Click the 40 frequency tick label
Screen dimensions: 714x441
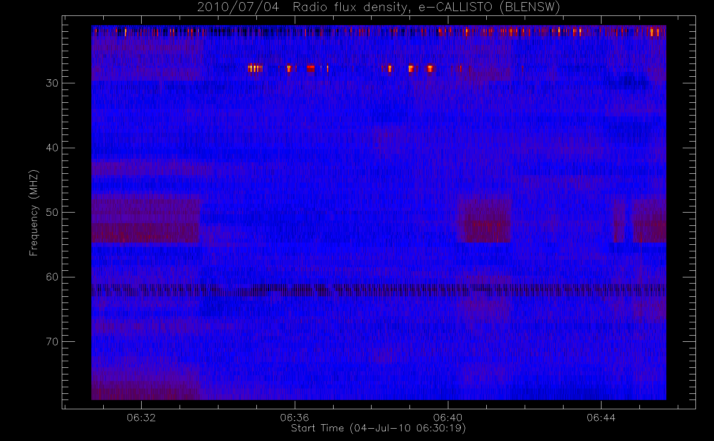[x=52, y=148]
